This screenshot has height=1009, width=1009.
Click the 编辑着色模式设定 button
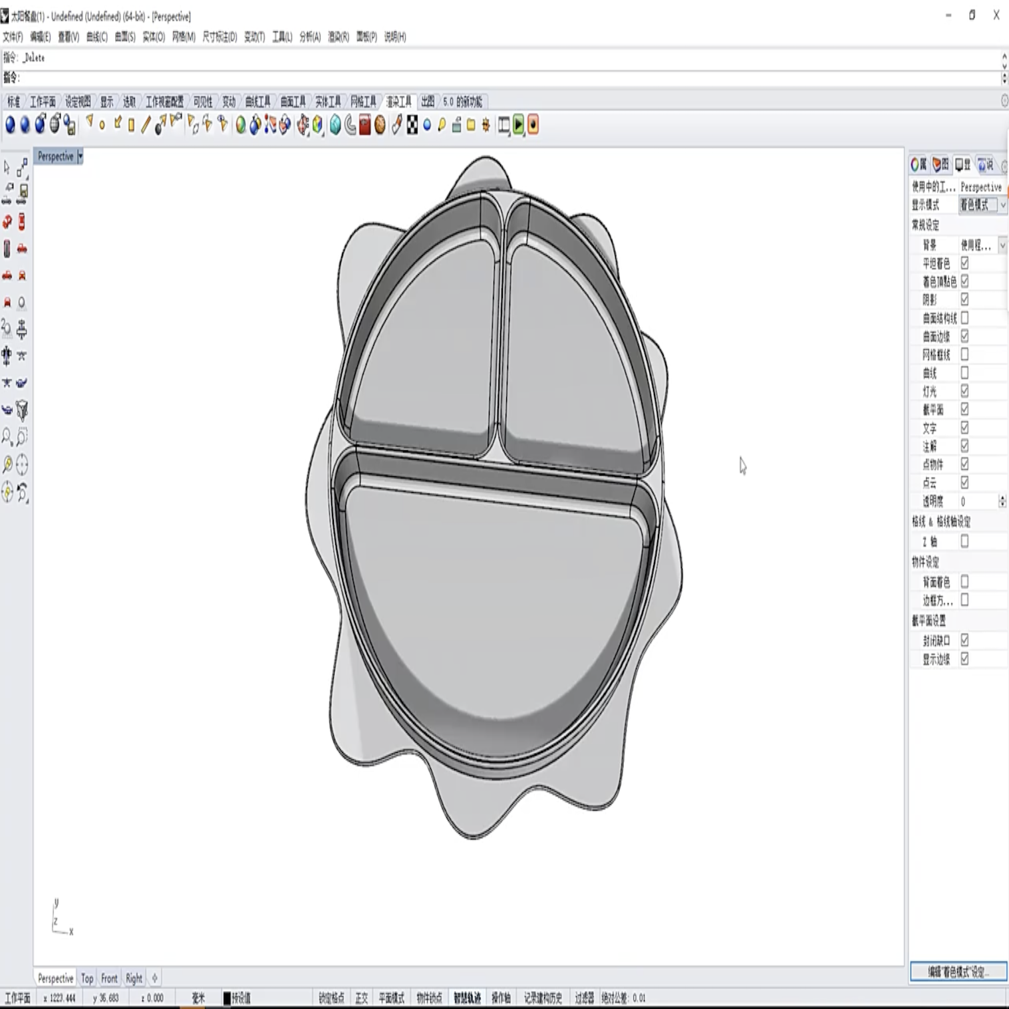[x=958, y=972]
